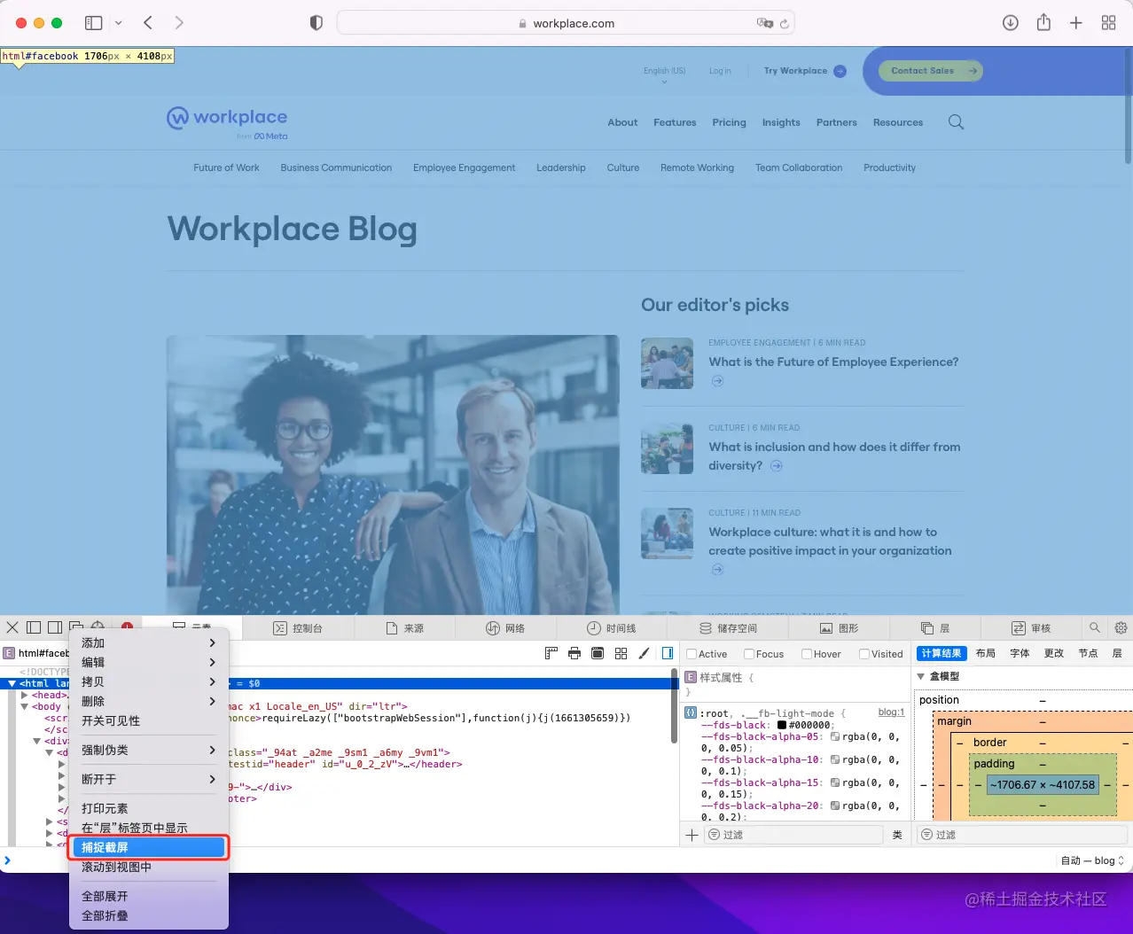Close the Web Inspector panel
The image size is (1133, 934).
pos(12,627)
